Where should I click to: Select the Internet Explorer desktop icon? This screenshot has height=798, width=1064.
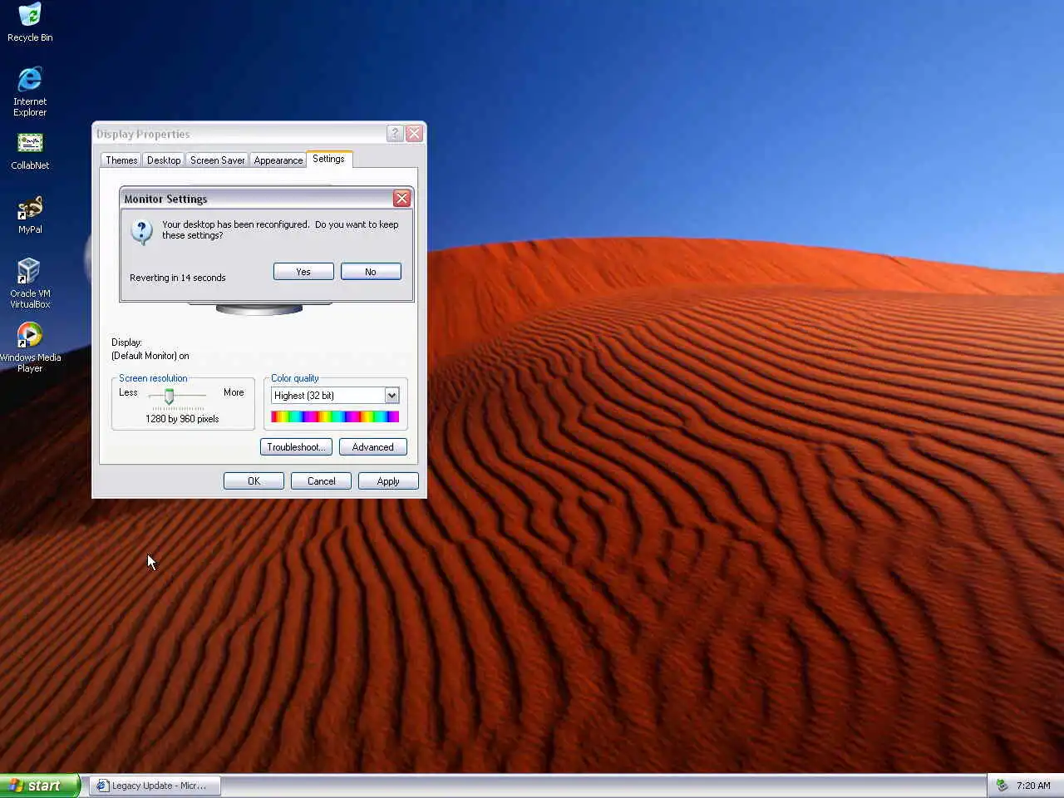30,91
